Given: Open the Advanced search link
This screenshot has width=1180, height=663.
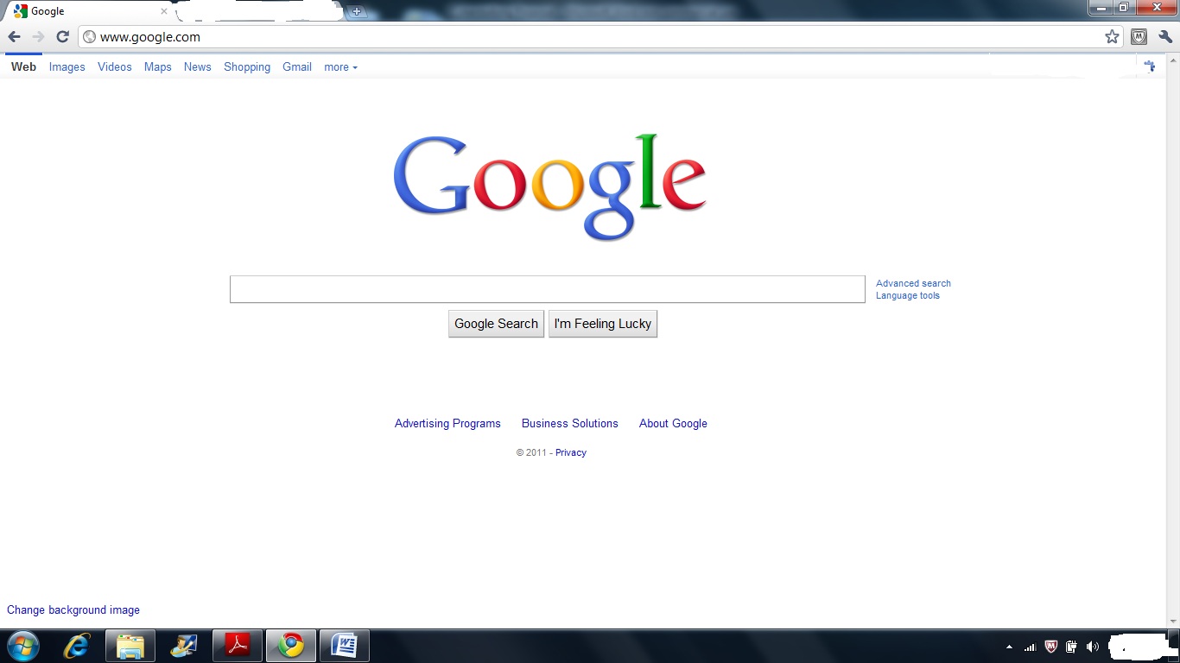Looking at the screenshot, I should tap(913, 283).
